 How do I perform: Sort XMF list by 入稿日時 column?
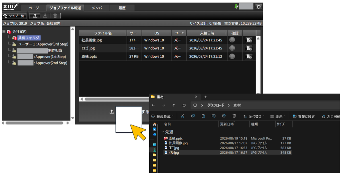click(x=207, y=33)
